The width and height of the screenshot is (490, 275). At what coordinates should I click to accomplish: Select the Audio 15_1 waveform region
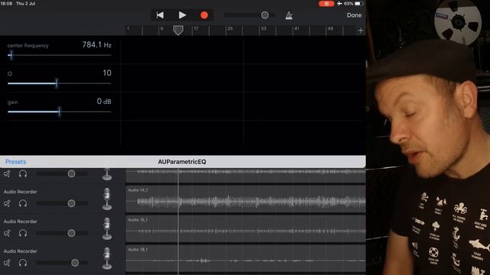click(x=246, y=228)
